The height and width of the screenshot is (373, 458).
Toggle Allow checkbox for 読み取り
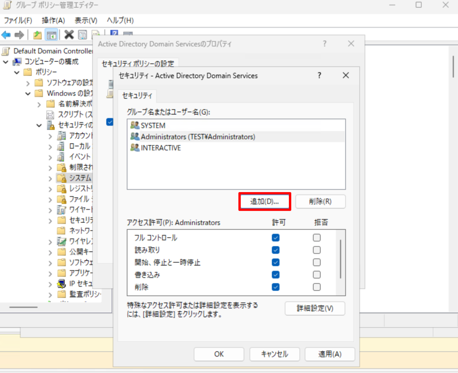click(x=275, y=250)
